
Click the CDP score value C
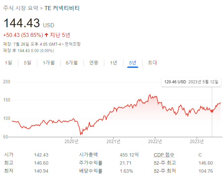pos(200,155)
